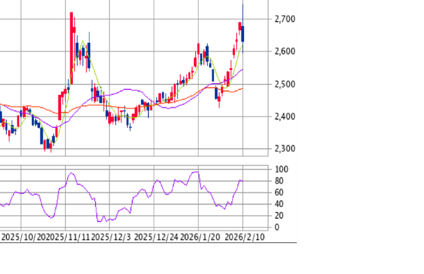
Task: Click the 80 label on oscillator axis
Action: pyautogui.click(x=275, y=181)
